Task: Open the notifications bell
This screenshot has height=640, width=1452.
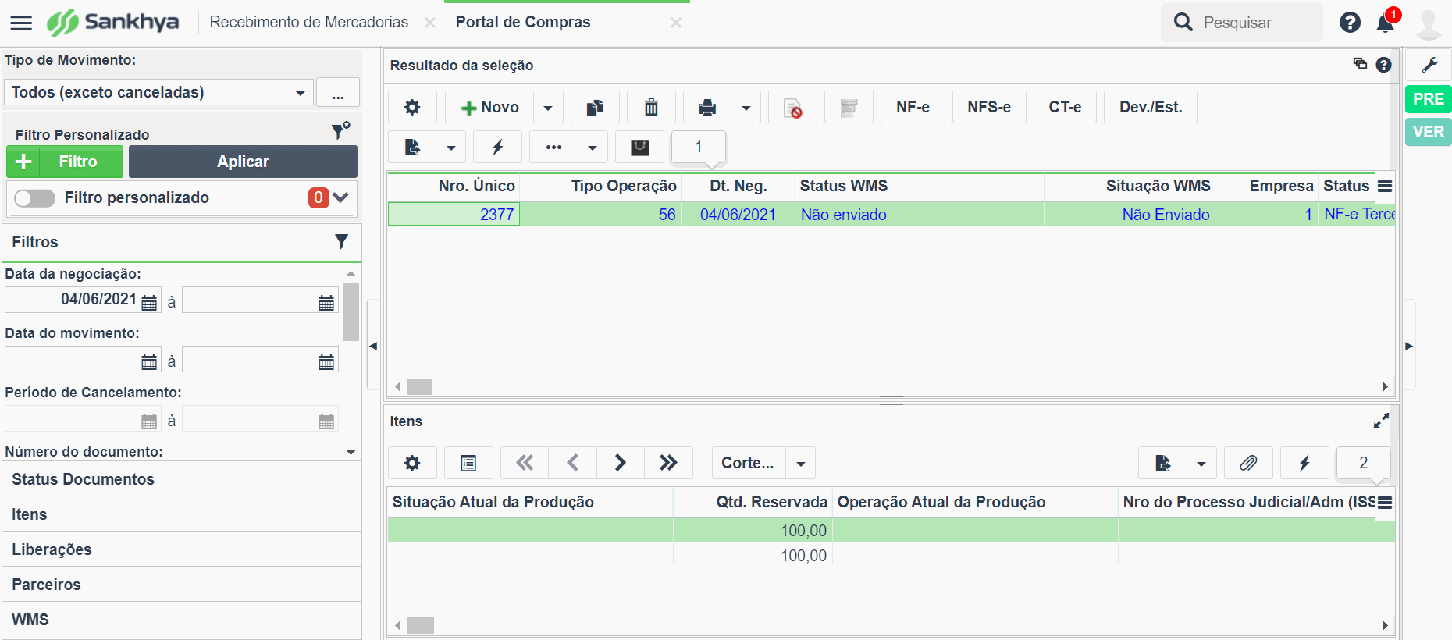Action: 1386,23
